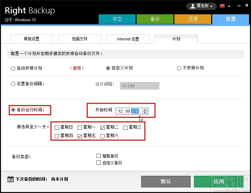Open the 包括文件 sub-tab
251x193 pixels.
coord(80,39)
